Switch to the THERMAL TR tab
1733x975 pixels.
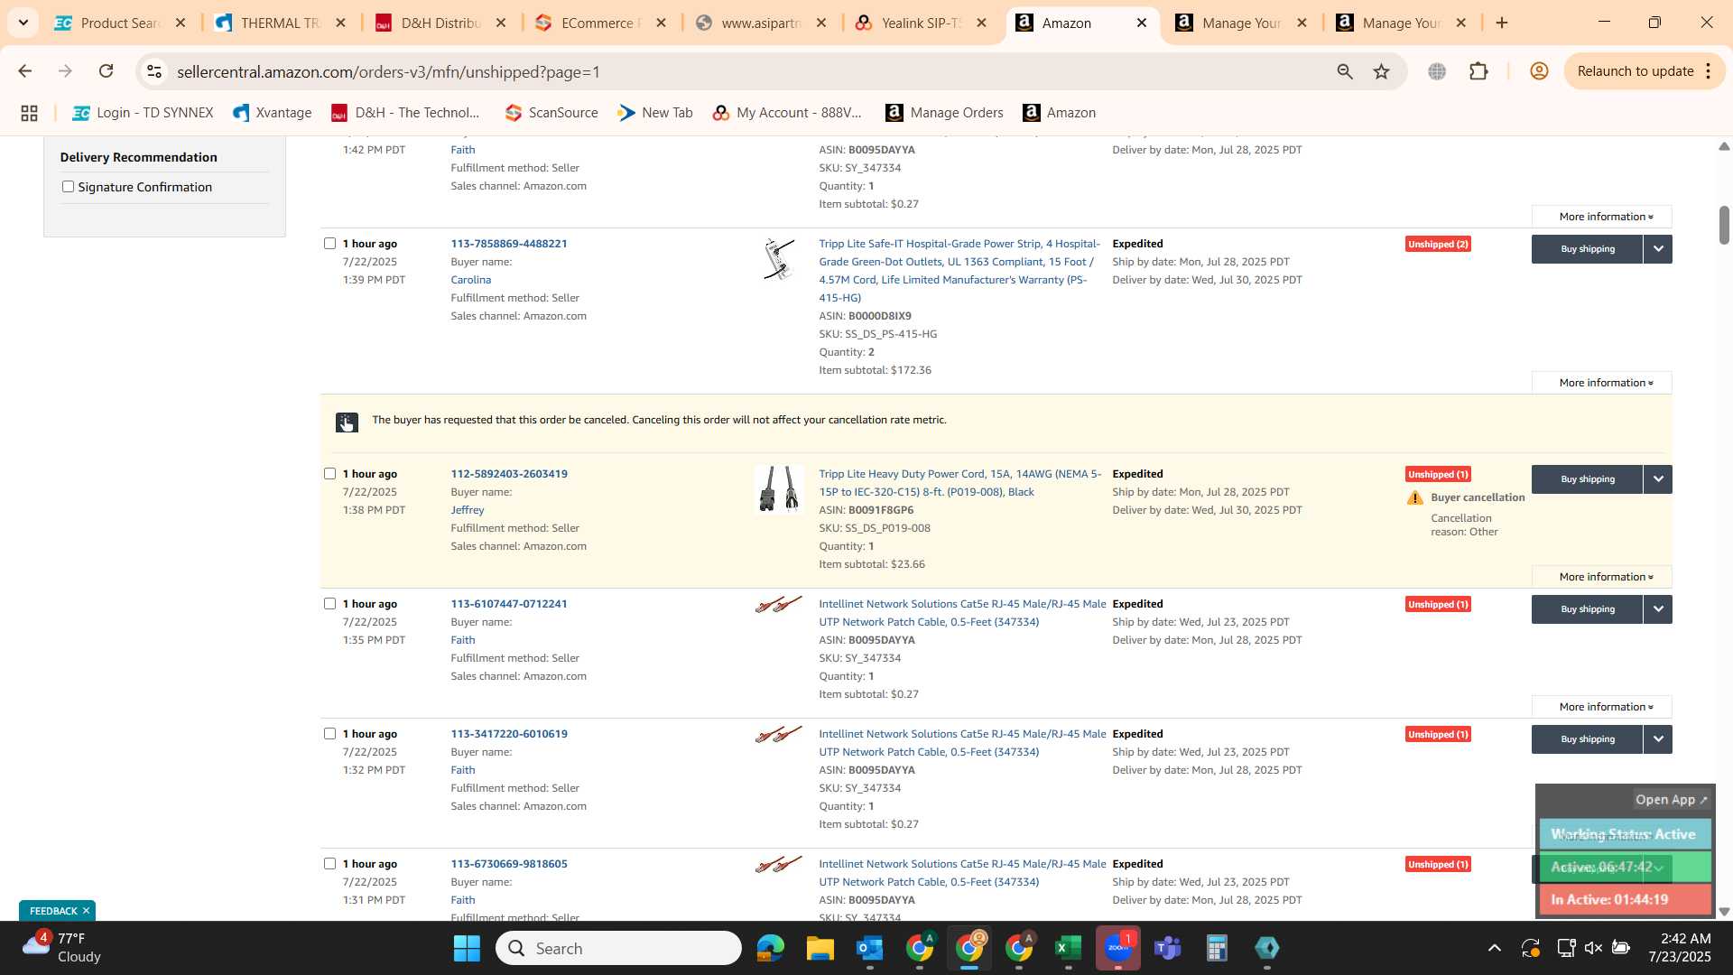(x=281, y=23)
